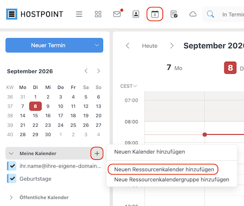Click the Geburtstage calendar label
The image size is (244, 206).
pos(36,179)
